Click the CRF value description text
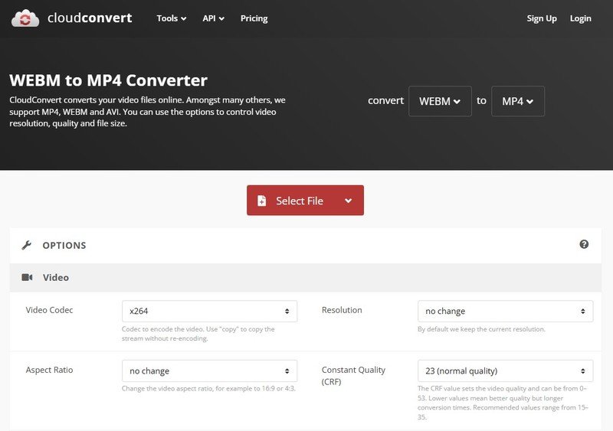The image size is (613, 431). (503, 403)
